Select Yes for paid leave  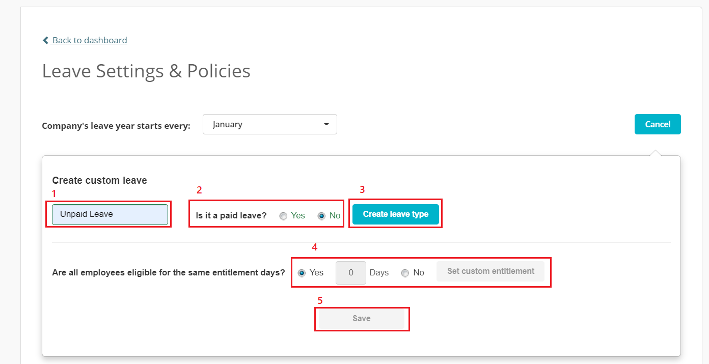[283, 216]
